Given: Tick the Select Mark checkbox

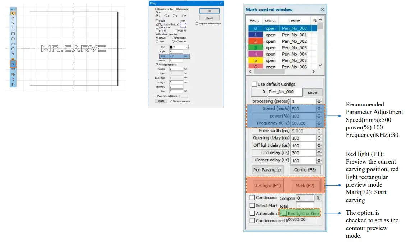Looking at the screenshot, I should coord(252,205).
